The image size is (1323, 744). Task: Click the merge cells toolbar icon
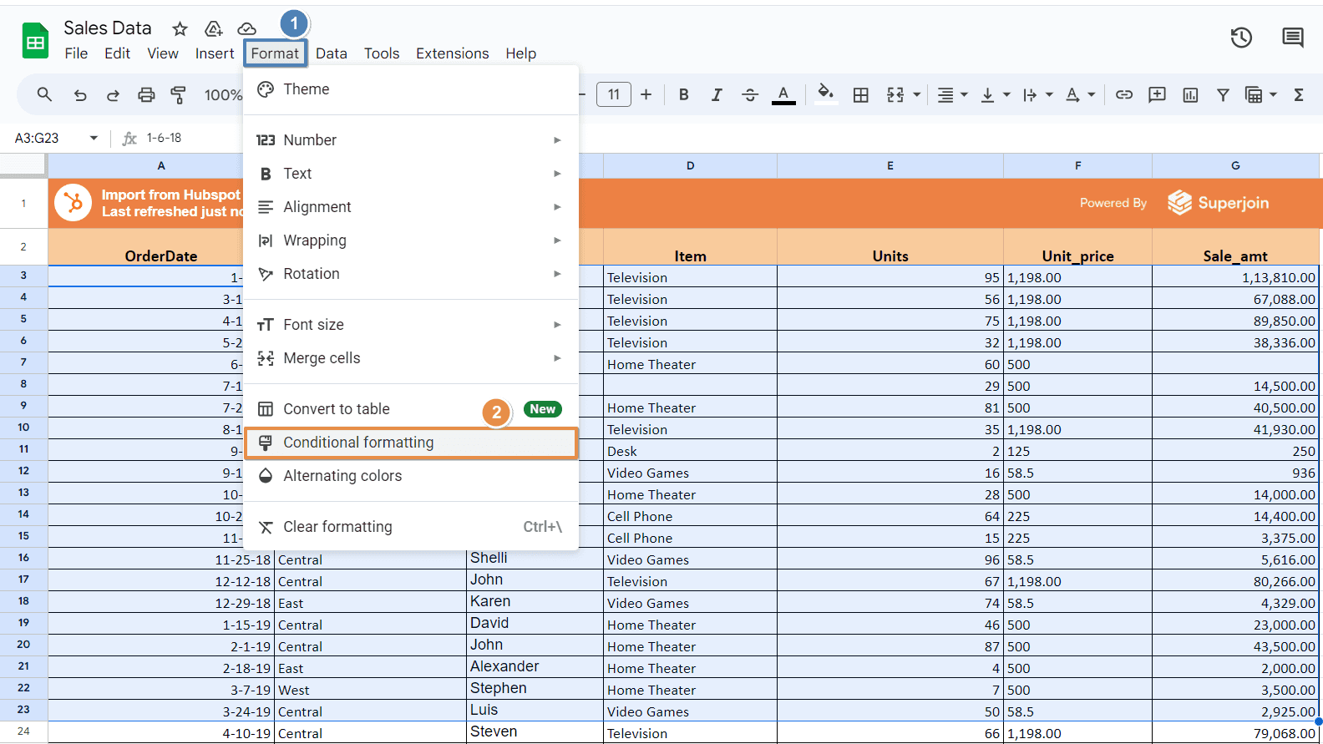point(895,95)
